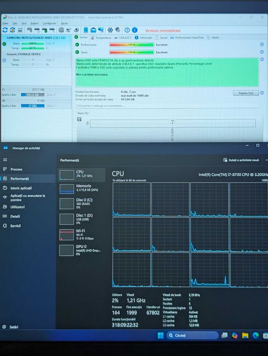
Task: Open the hamburger menu in Manager de activități
Action: tap(5, 160)
